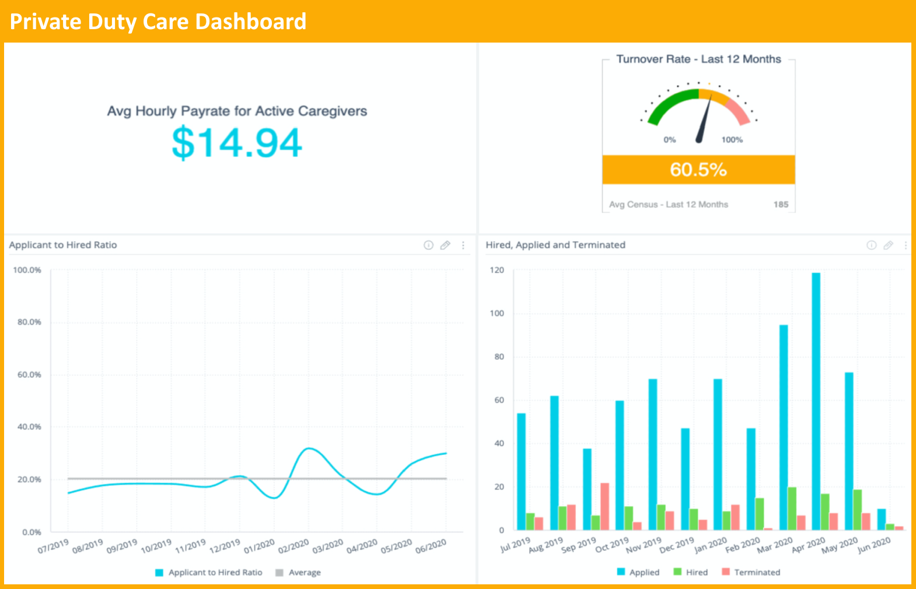Hide the Applicant to Hired Ratio legend series
Image resolution: width=916 pixels, height=589 pixels.
click(209, 573)
